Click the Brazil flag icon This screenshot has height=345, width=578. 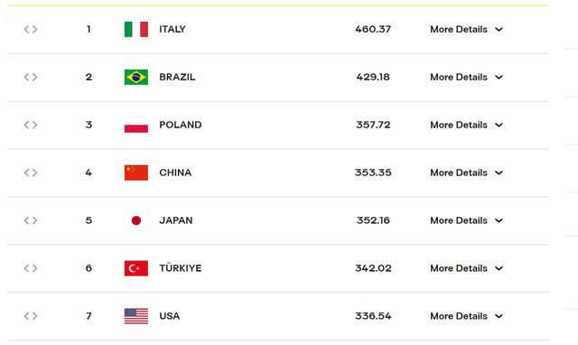pyautogui.click(x=136, y=77)
